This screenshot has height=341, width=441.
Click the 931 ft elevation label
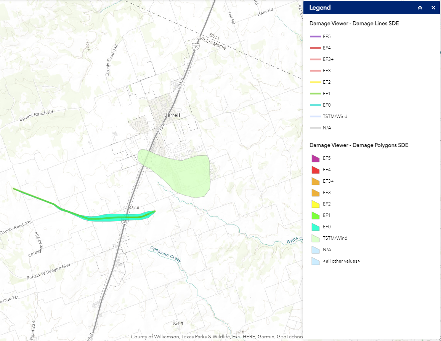[134, 208]
